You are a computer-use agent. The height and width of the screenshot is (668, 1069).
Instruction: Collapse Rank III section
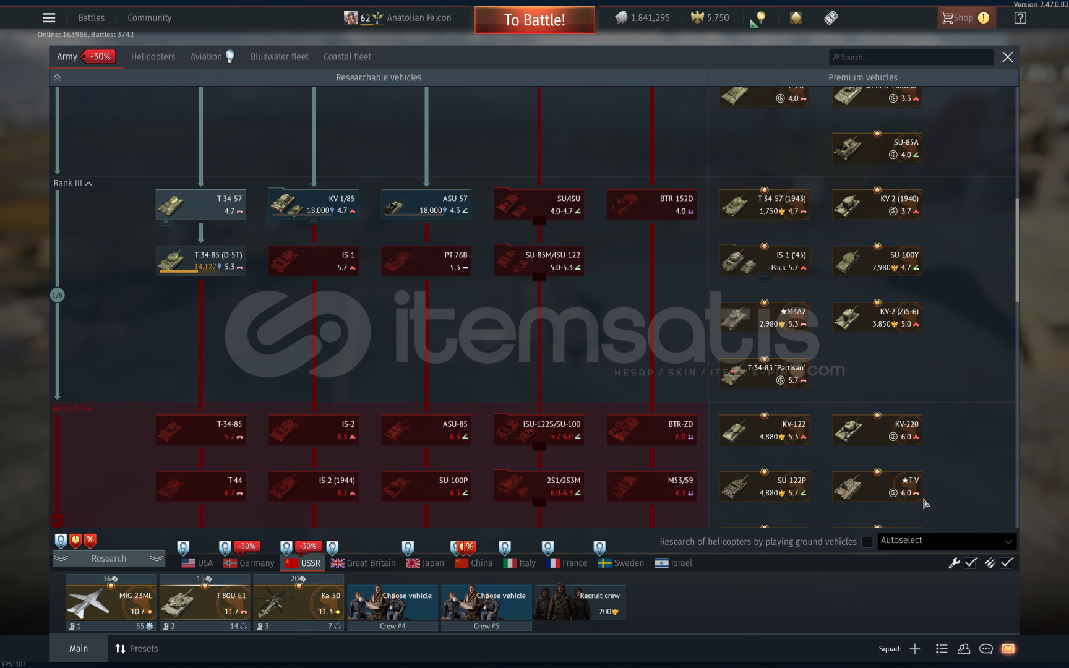point(73,183)
